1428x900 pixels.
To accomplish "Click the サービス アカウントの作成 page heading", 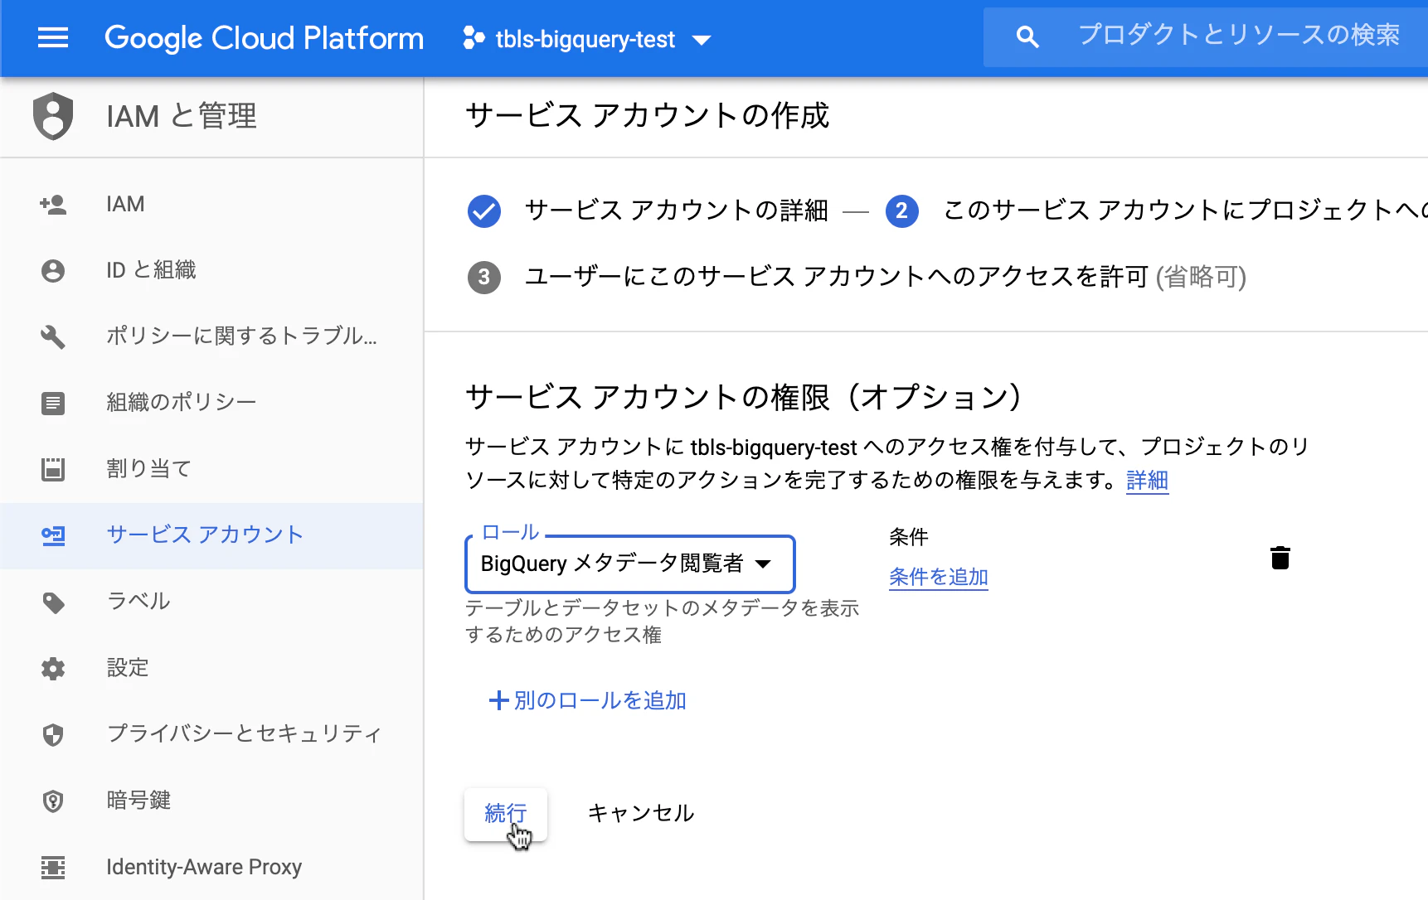I will click(648, 116).
